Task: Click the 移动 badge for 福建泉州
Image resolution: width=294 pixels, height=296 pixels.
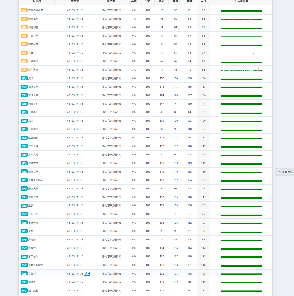Action: (24, 87)
